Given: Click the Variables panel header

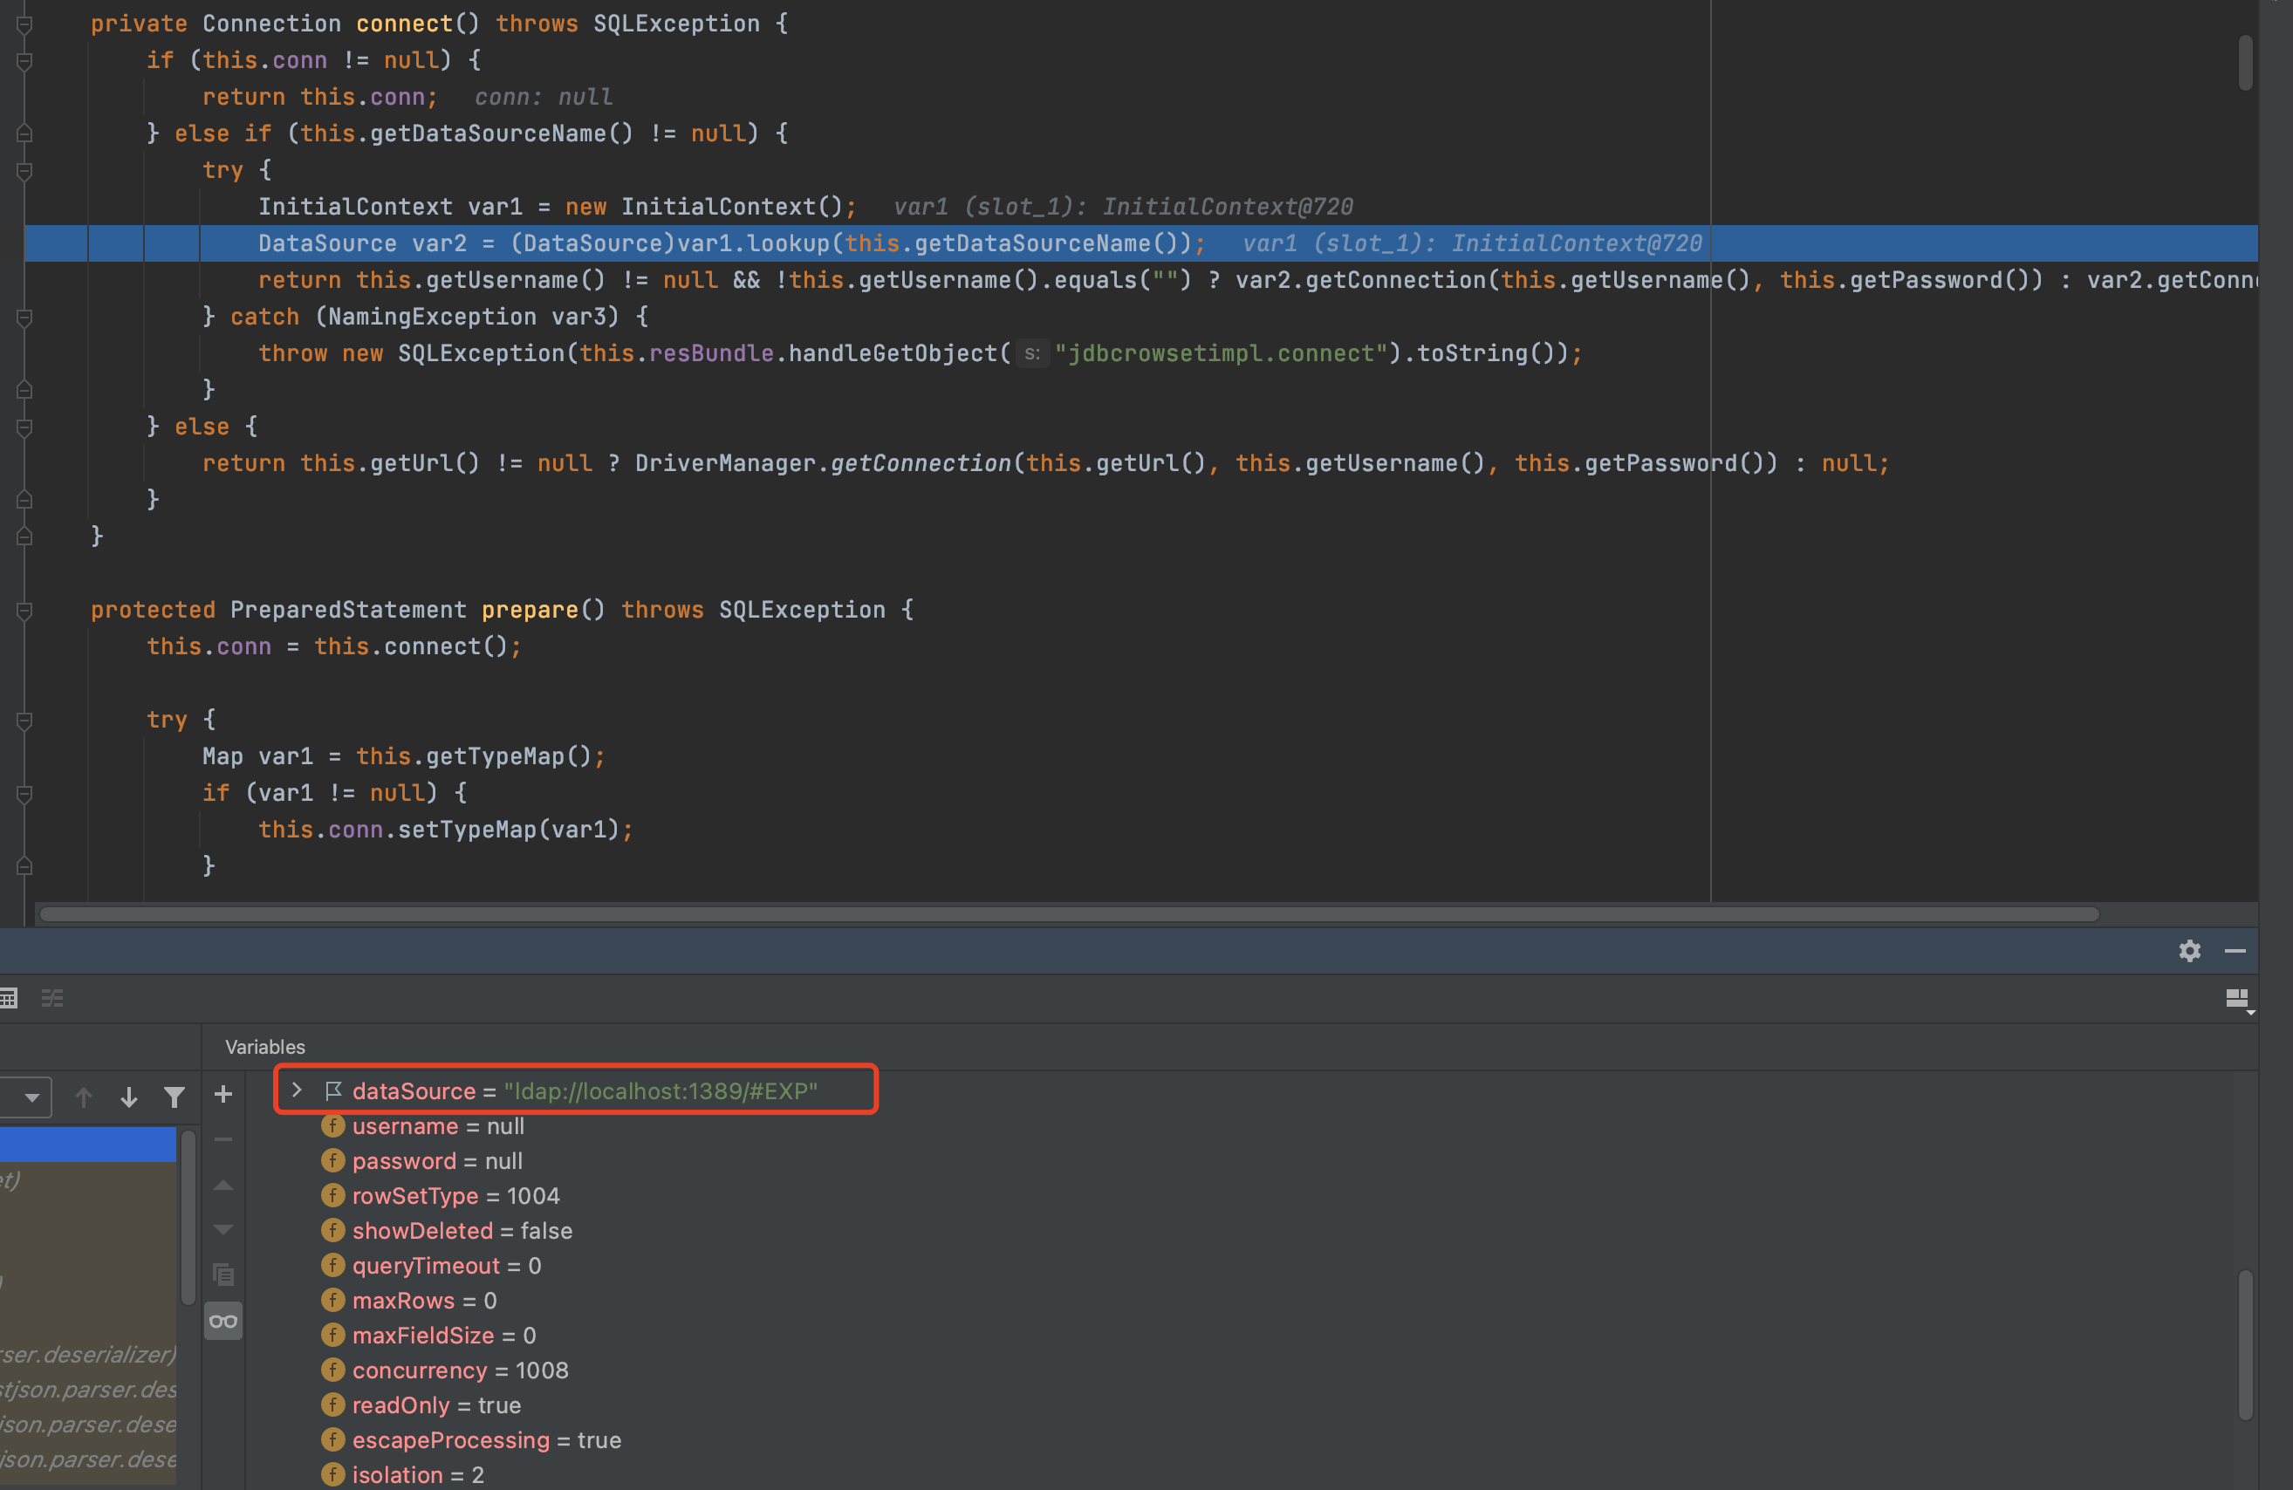Looking at the screenshot, I should 265,1046.
